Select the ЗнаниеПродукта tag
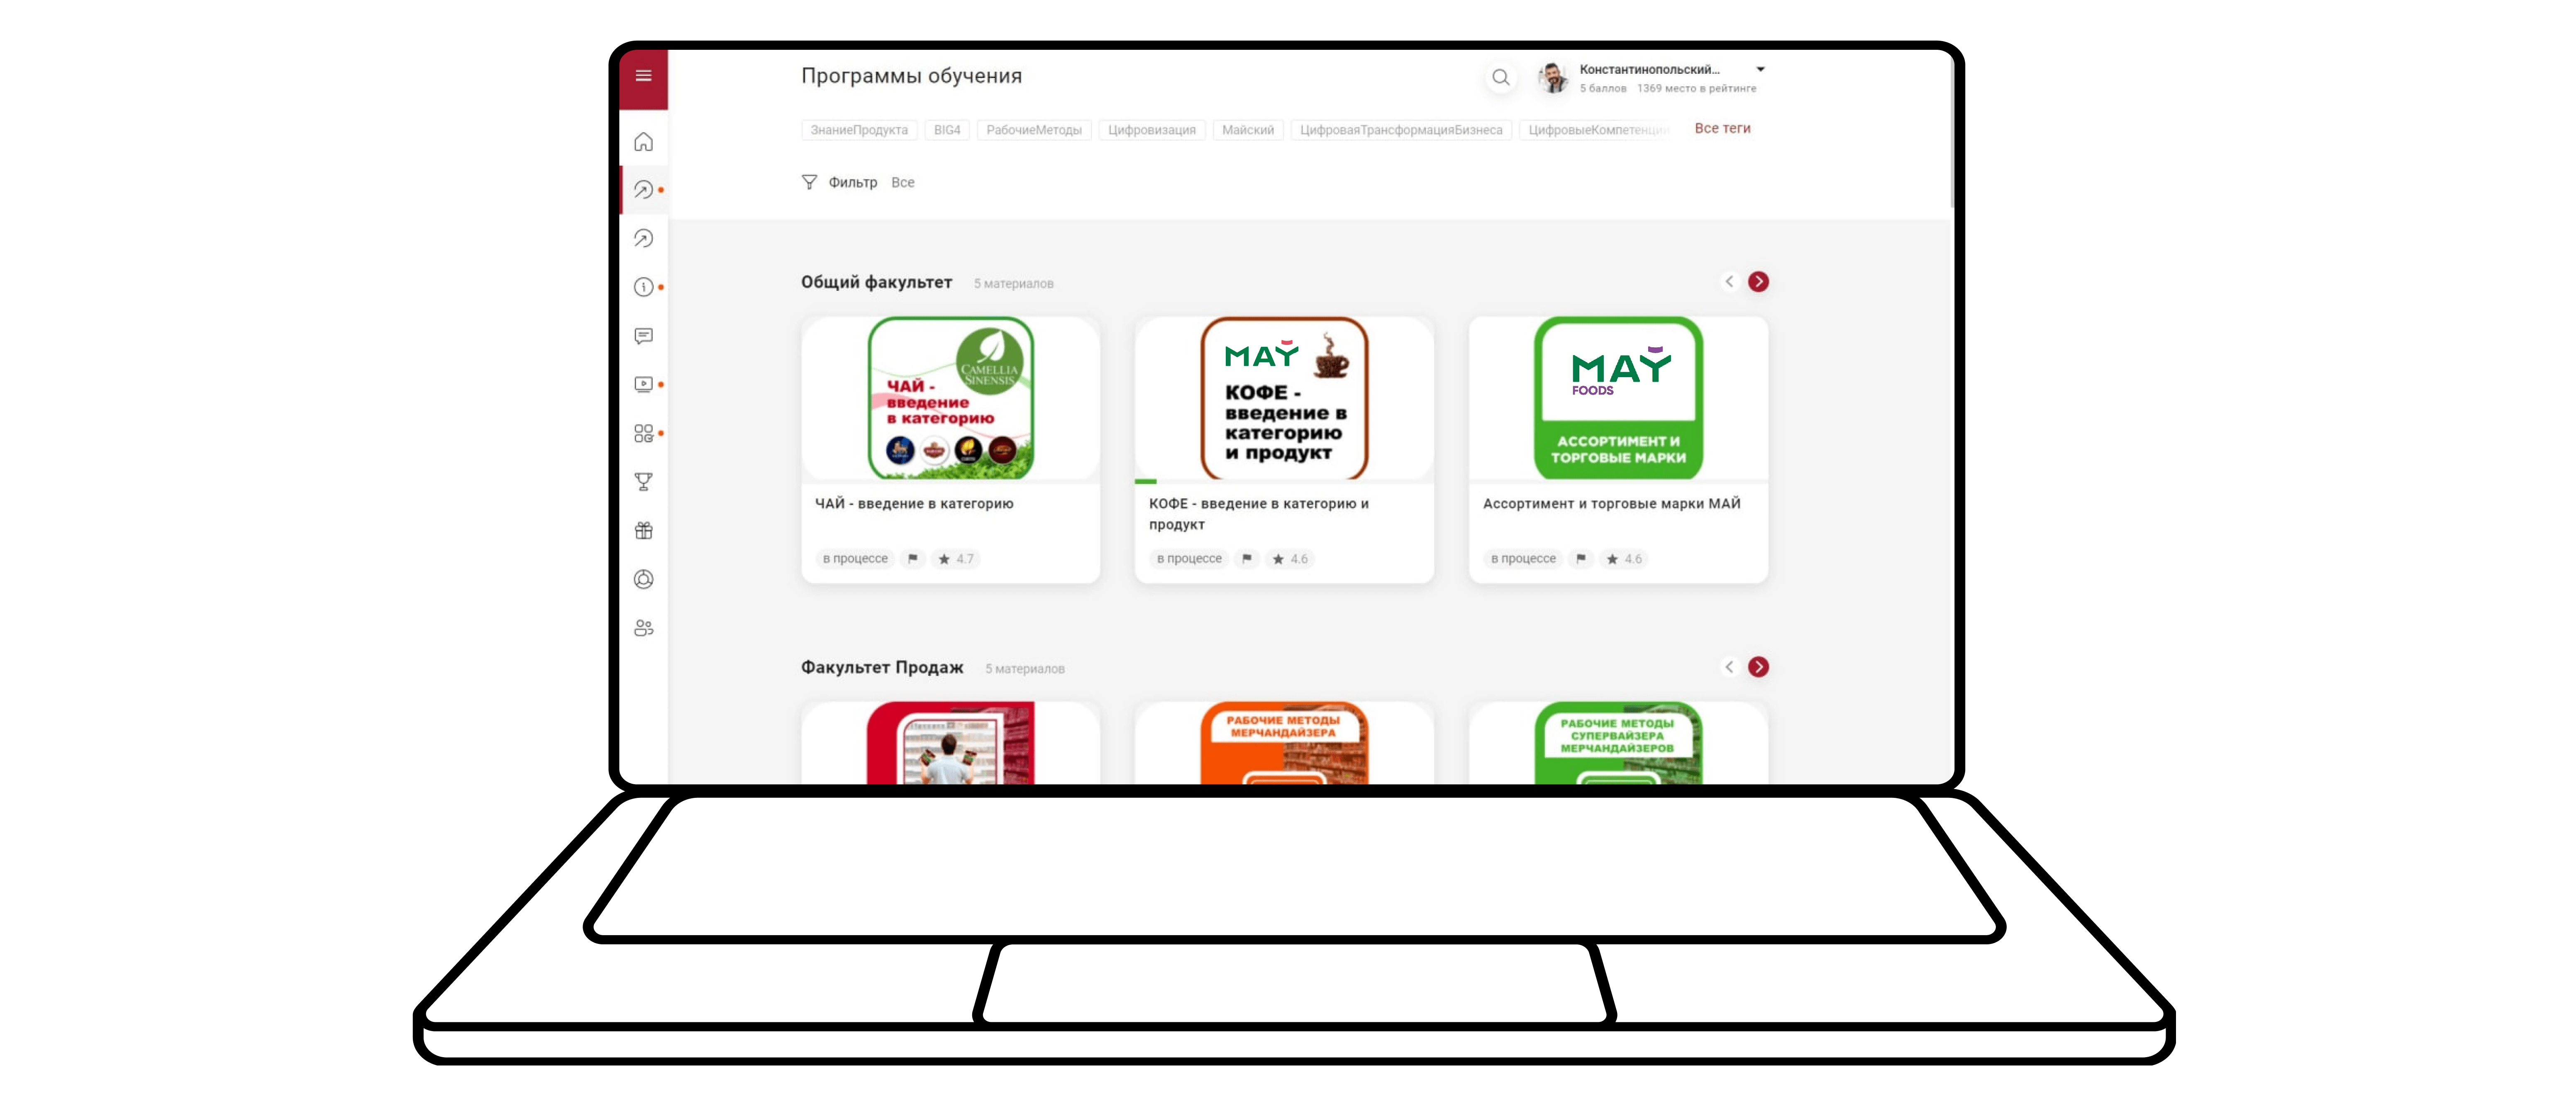 pyautogui.click(x=859, y=130)
